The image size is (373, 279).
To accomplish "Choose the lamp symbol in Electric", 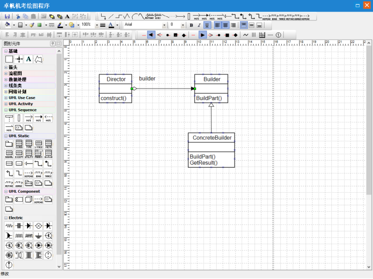I will 38,225.
